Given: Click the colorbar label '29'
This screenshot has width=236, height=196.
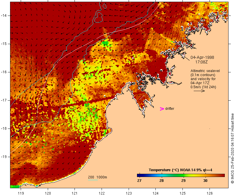Looking at the screenshot, I should [x=183, y=180].
